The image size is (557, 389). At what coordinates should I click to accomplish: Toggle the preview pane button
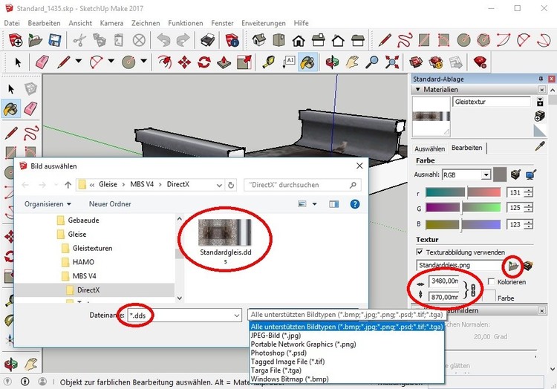pyautogui.click(x=334, y=204)
